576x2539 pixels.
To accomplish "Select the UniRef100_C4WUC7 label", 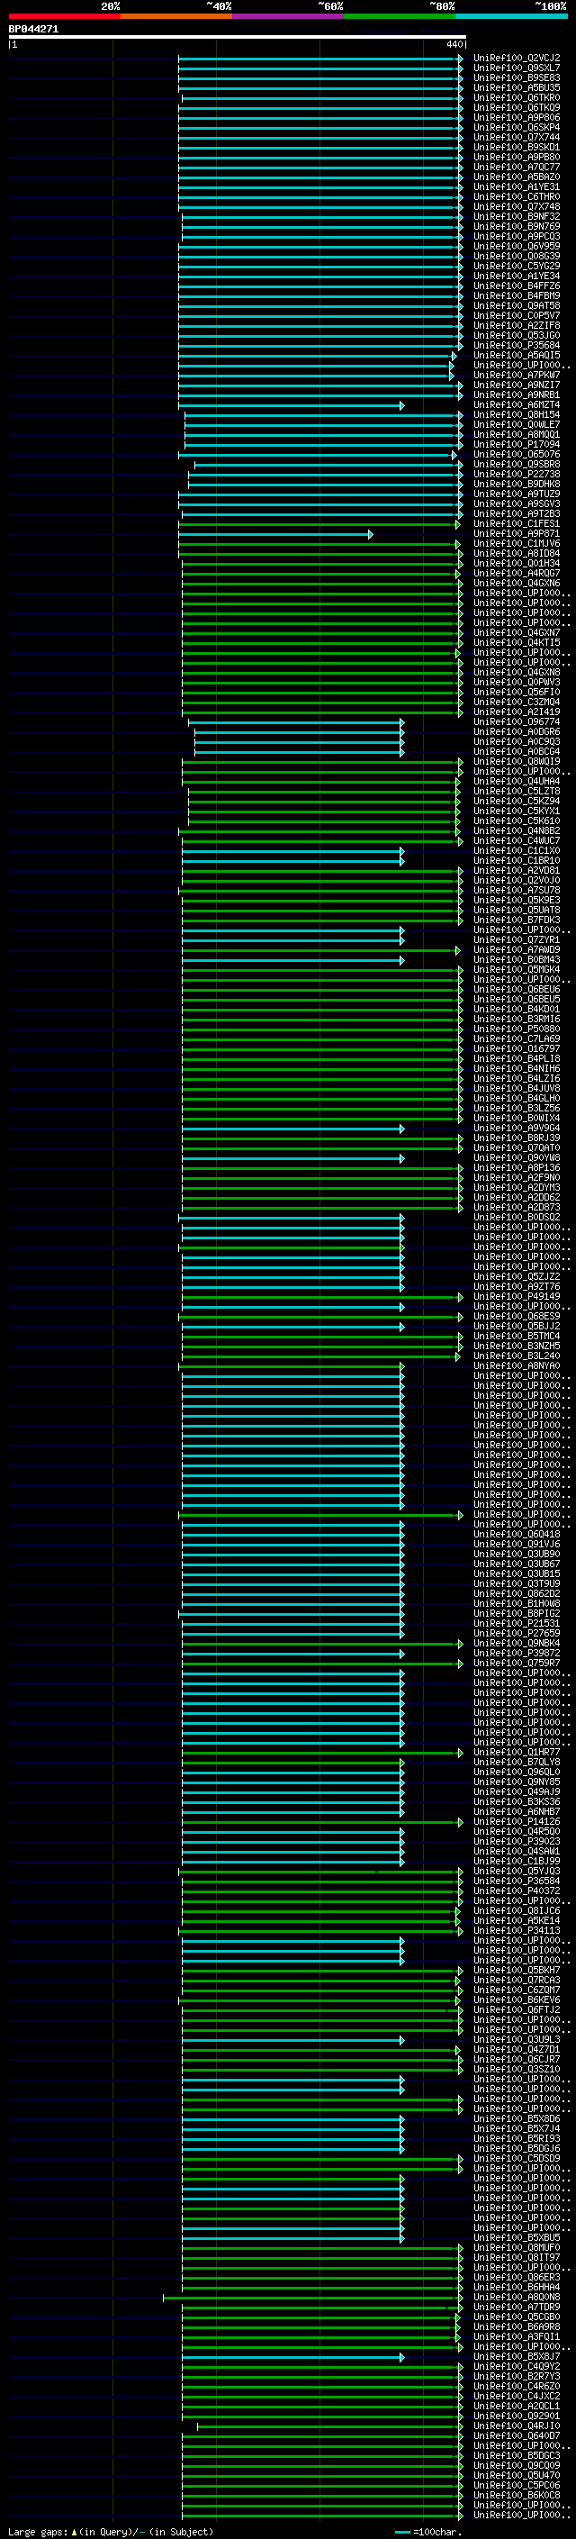I will [517, 840].
